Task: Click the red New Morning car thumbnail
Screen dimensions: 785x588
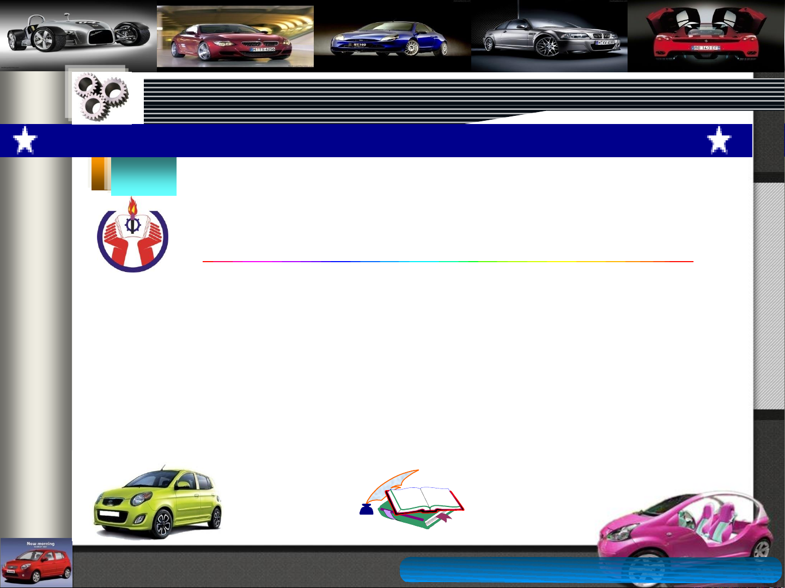Action: pos(36,563)
